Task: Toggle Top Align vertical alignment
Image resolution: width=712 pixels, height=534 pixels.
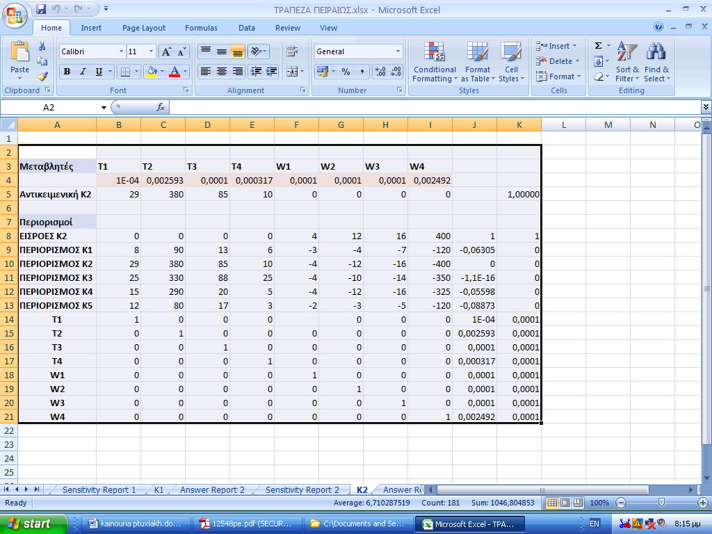Action: tap(206, 51)
